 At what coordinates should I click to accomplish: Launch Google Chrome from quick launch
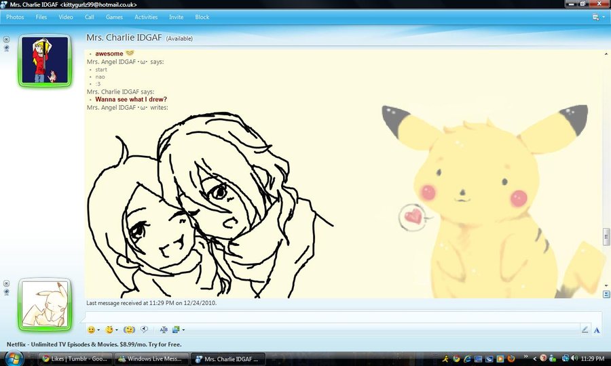coord(456,359)
